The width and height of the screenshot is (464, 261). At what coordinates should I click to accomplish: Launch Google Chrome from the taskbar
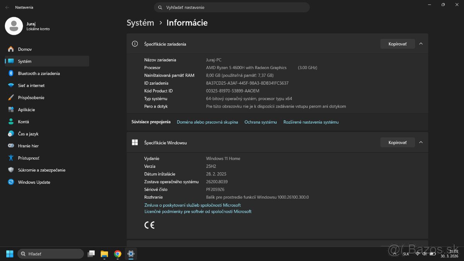pyautogui.click(x=118, y=254)
